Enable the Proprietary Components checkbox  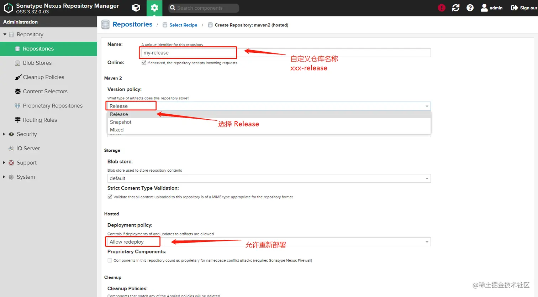[110, 260]
